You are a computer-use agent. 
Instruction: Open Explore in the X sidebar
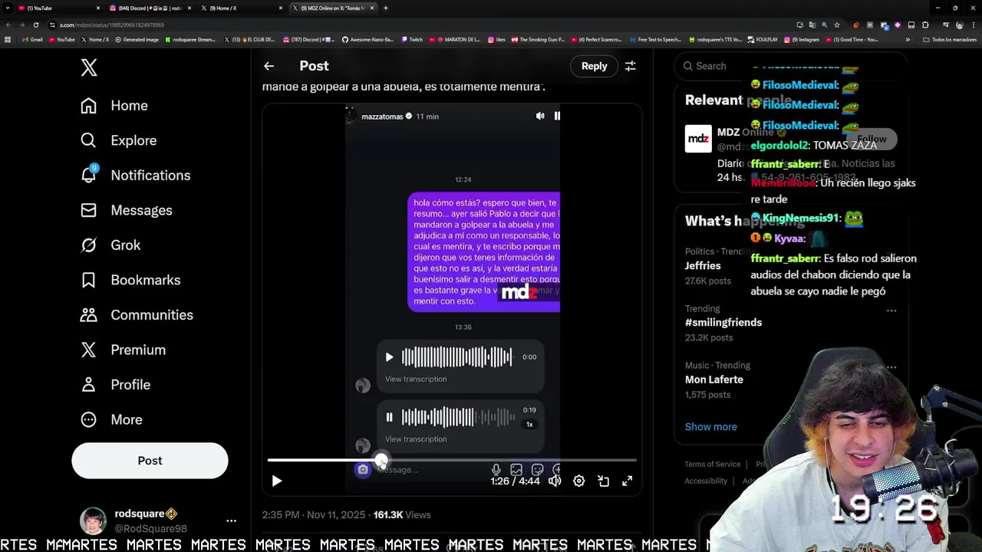[x=118, y=140]
